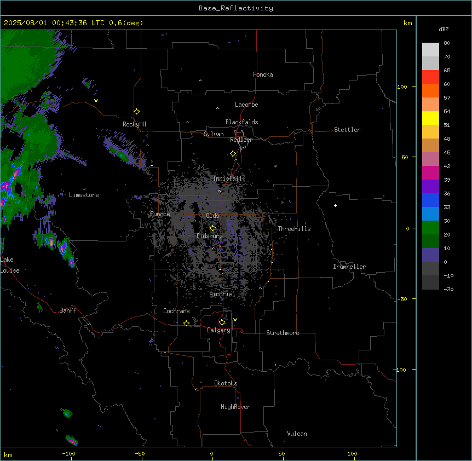Click the white plus marker north of Drumheller
The height and width of the screenshot is (461, 472).
click(x=335, y=205)
